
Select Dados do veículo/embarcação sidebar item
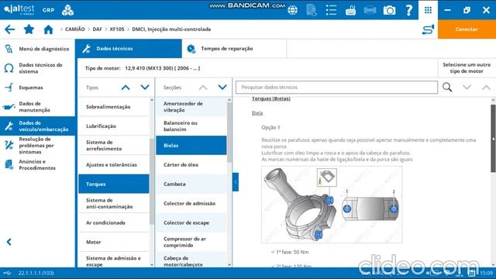pos(38,126)
